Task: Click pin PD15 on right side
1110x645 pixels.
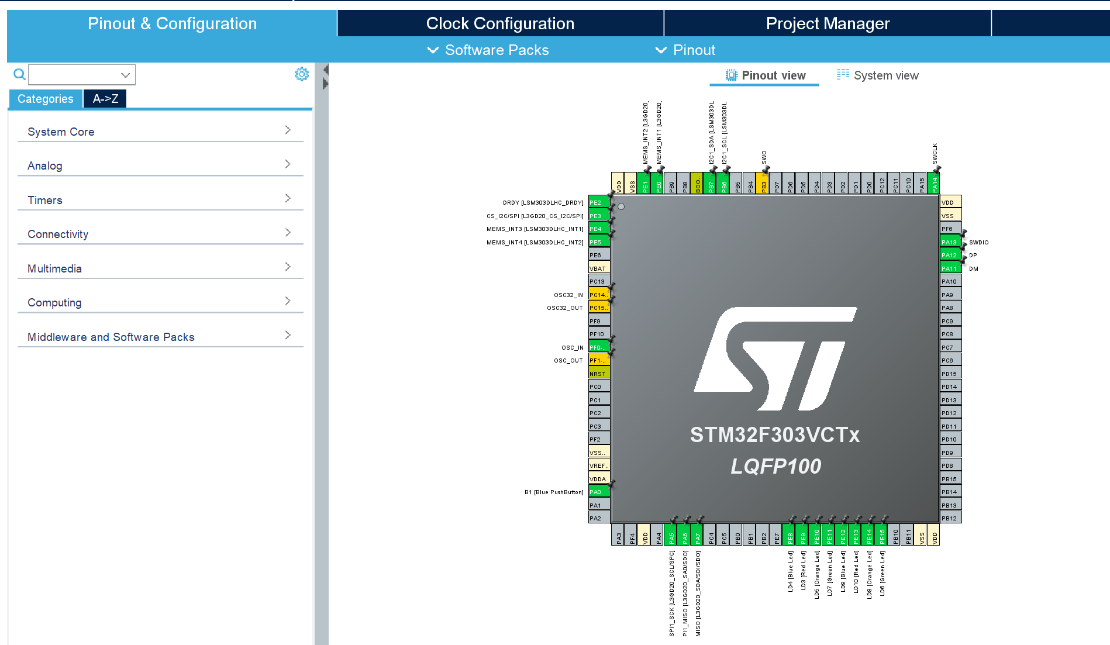Action: (x=951, y=374)
